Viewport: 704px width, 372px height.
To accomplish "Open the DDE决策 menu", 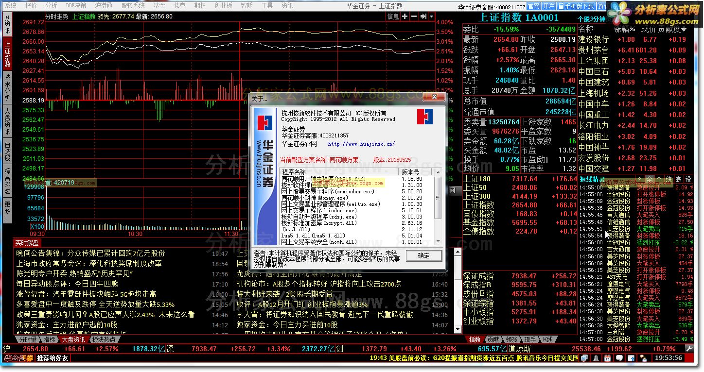I will [76, 5].
